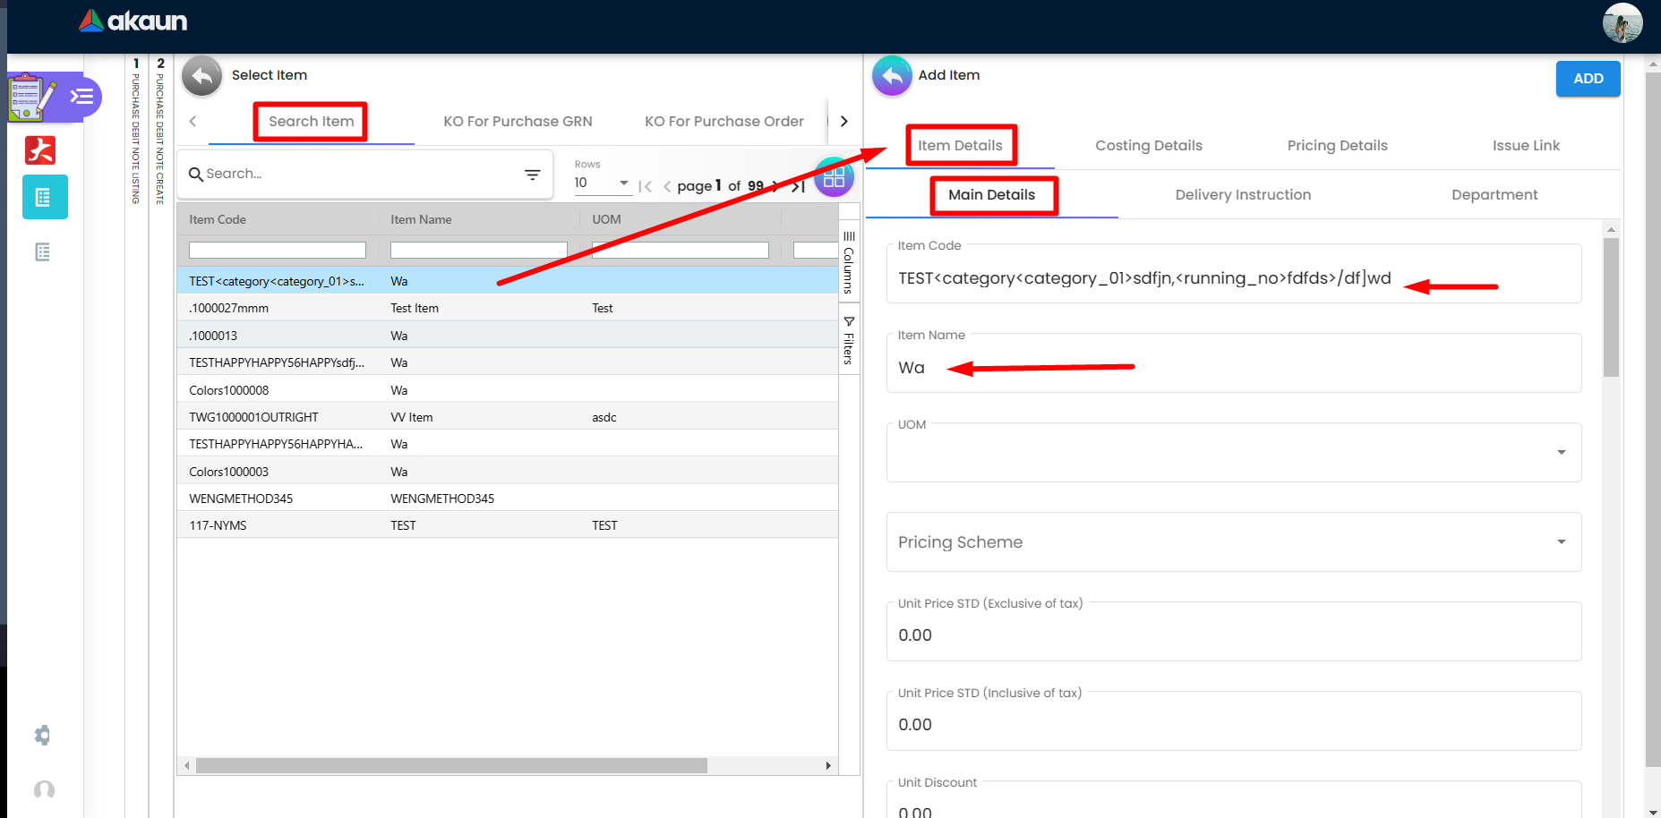Click the settings gear in left sidebar

point(43,736)
